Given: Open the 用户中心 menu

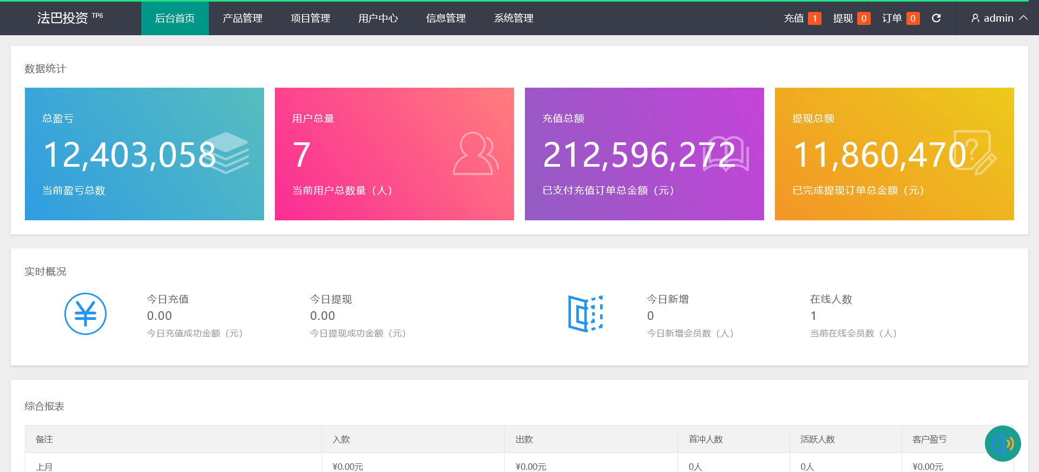Looking at the screenshot, I should pyautogui.click(x=378, y=18).
